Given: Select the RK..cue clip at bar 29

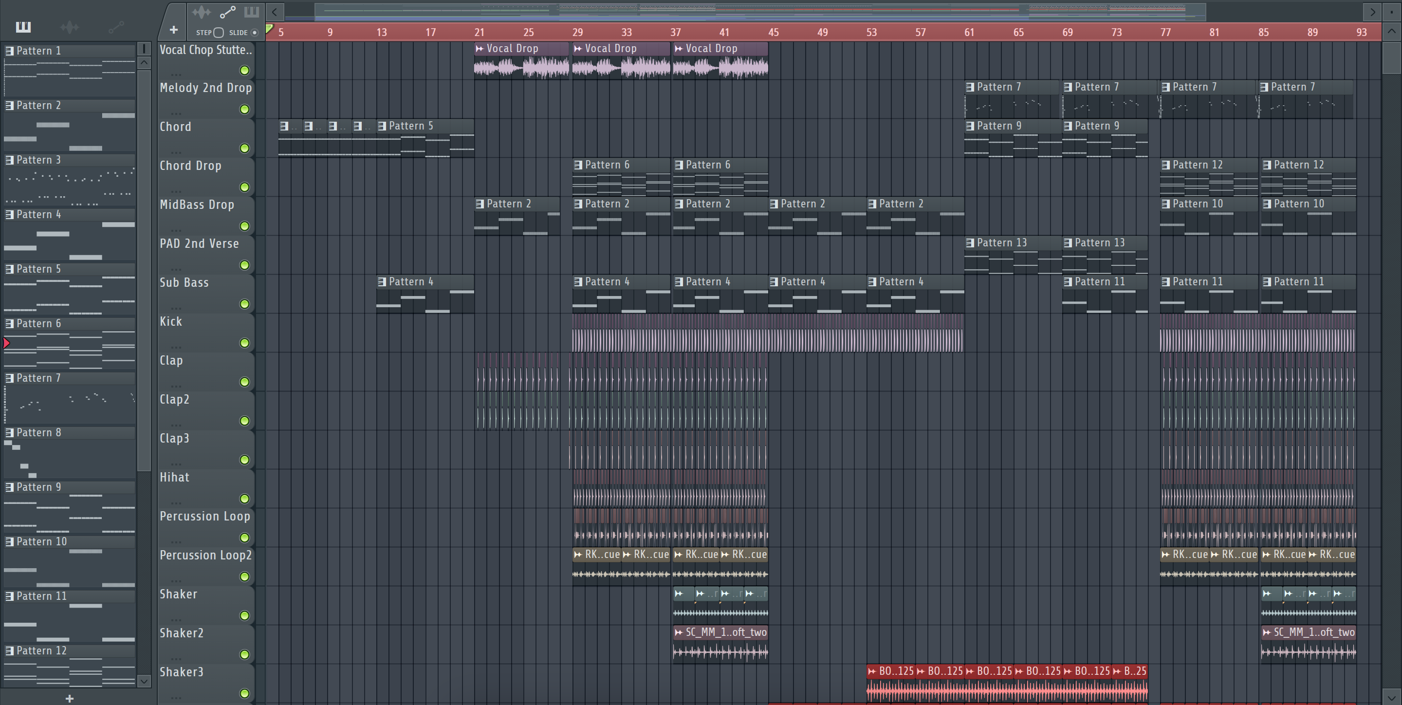Looking at the screenshot, I should click(596, 566).
